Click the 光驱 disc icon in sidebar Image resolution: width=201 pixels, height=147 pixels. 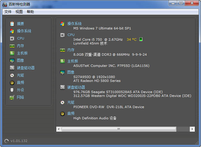coord(12,75)
